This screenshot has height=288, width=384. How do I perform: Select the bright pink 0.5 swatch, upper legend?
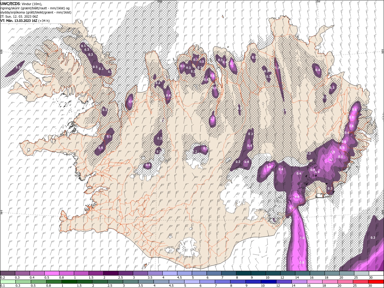52,273
